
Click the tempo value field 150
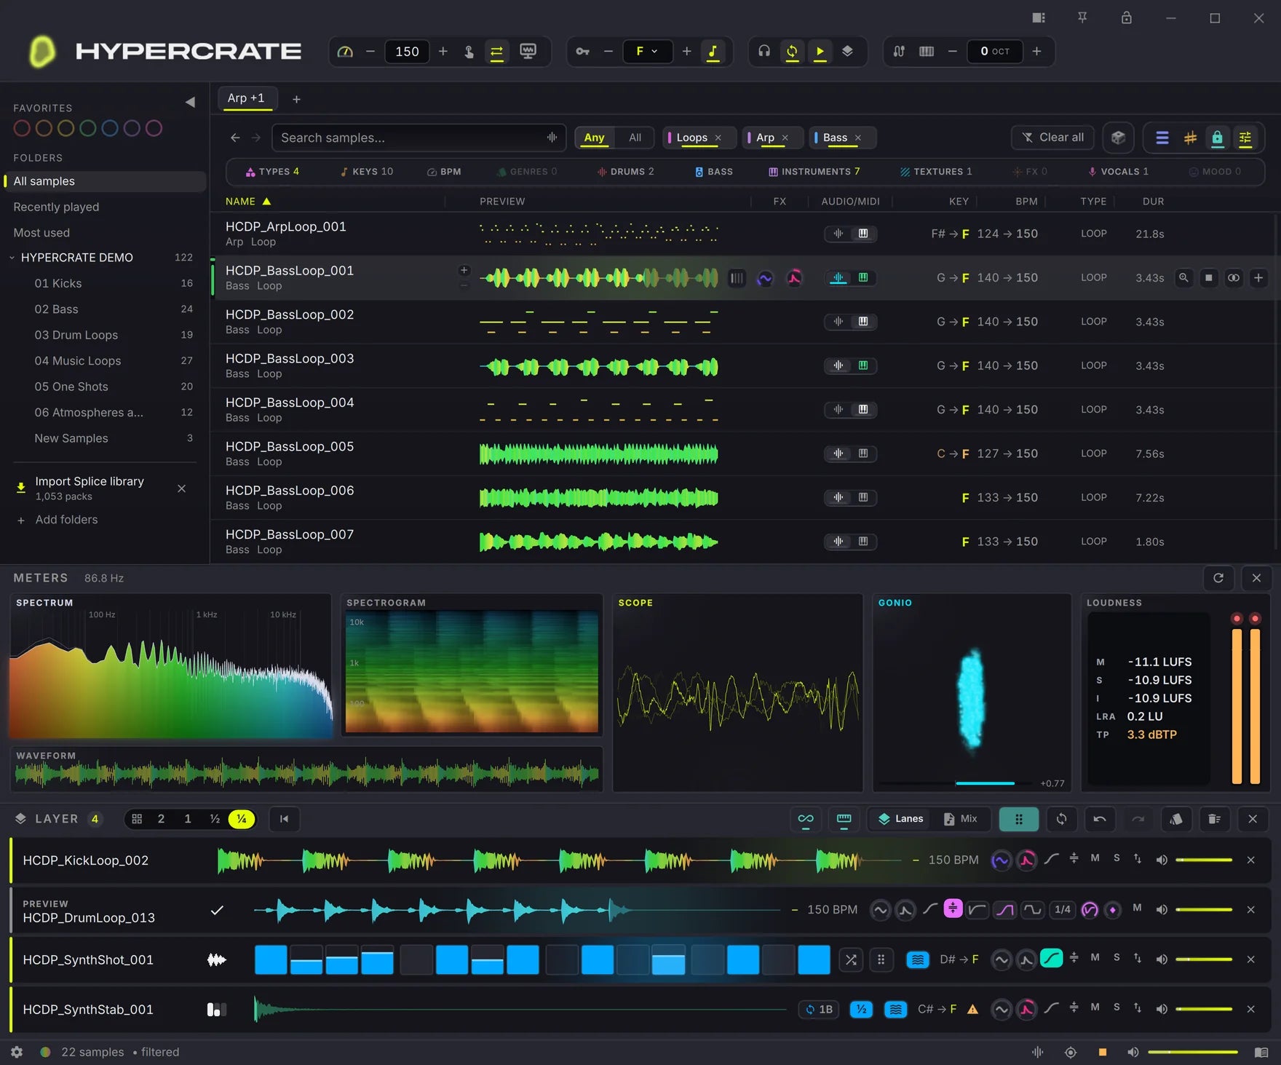407,52
